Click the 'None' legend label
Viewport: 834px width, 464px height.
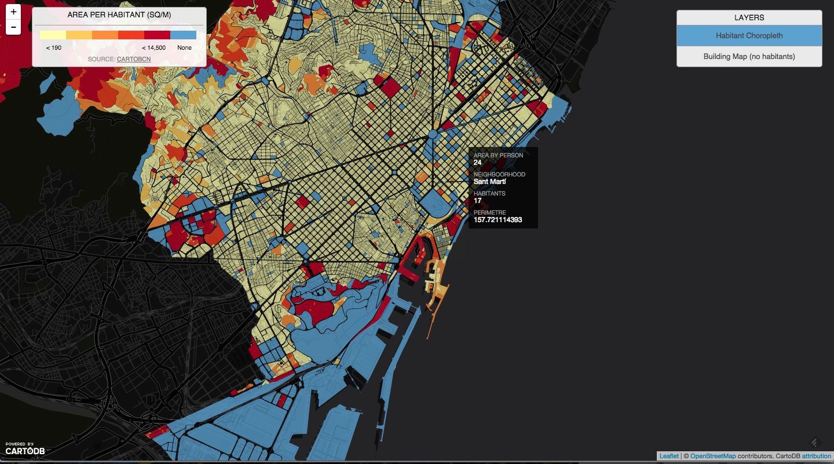[184, 48]
